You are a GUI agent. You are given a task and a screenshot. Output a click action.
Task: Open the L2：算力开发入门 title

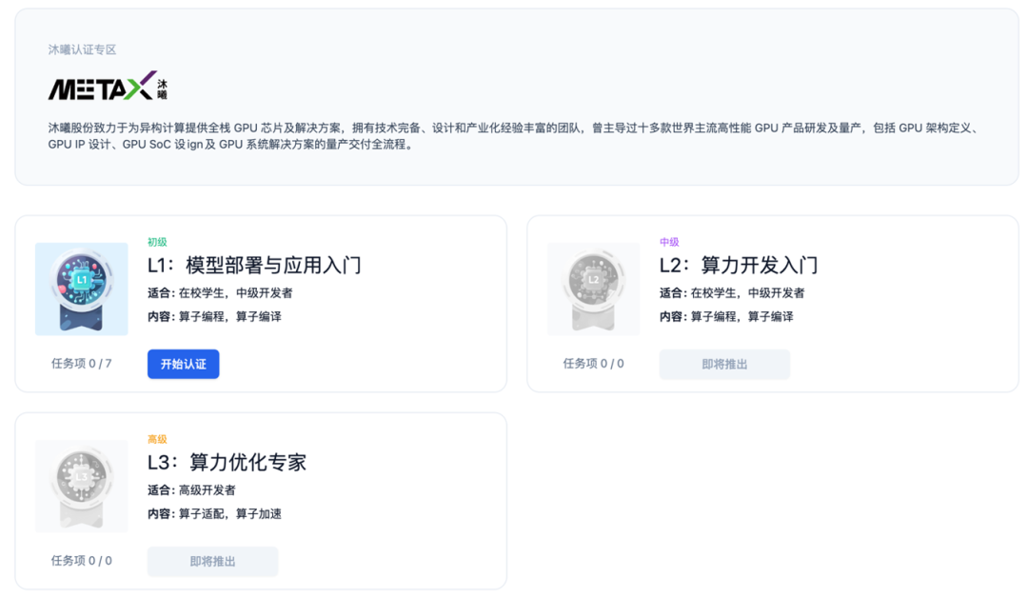click(739, 265)
